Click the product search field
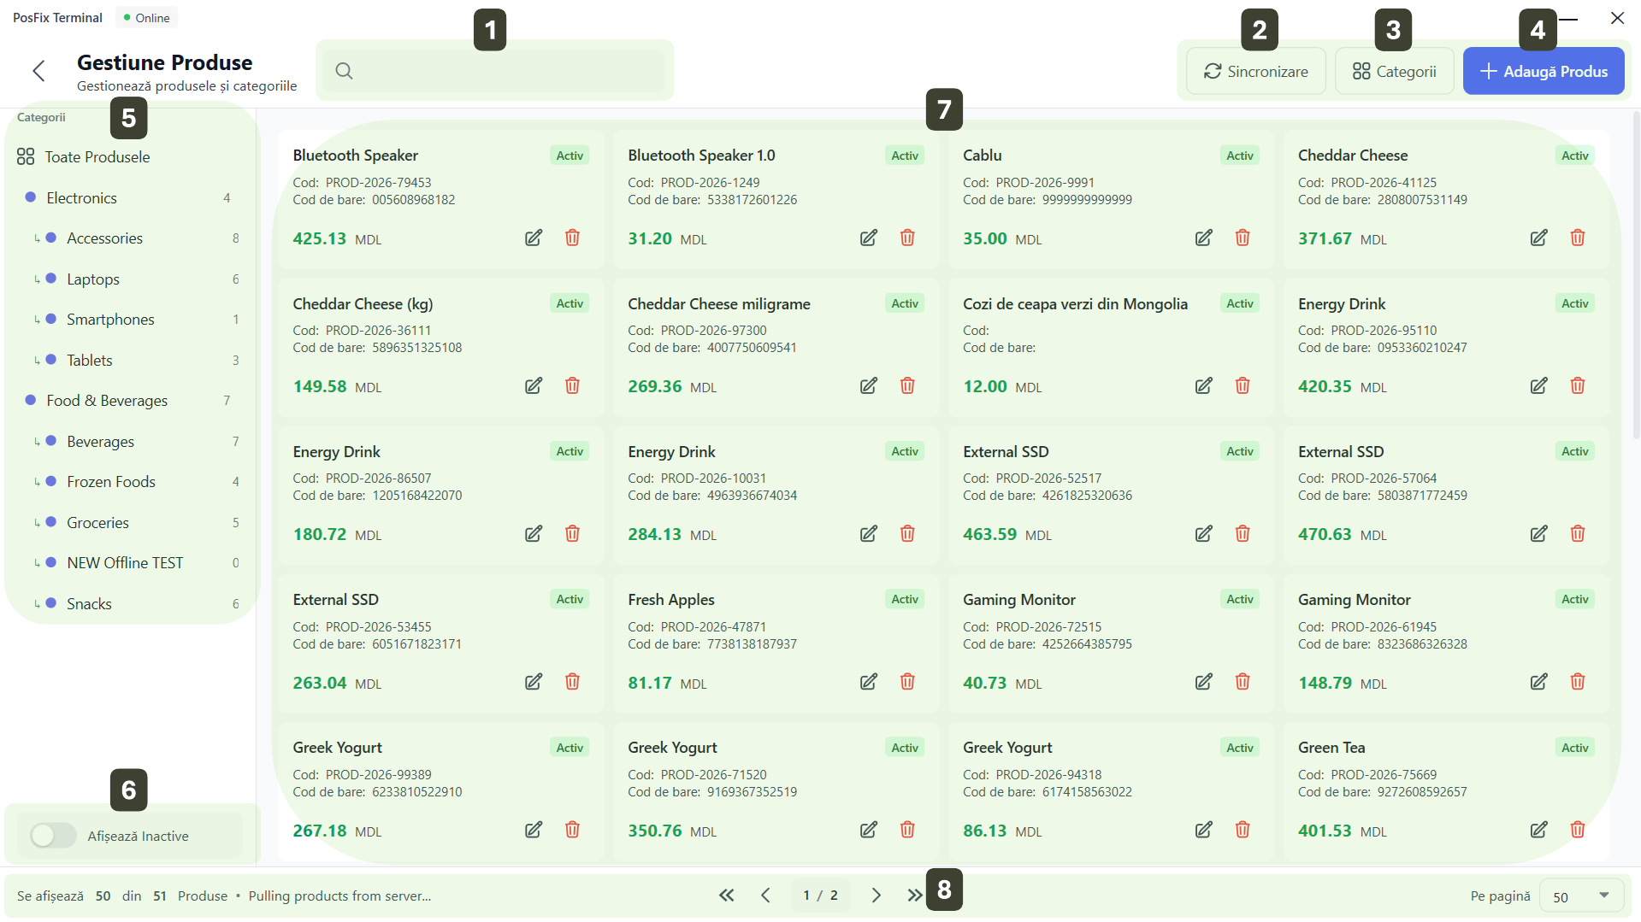Image resolution: width=1641 pixels, height=922 pixels. point(505,71)
